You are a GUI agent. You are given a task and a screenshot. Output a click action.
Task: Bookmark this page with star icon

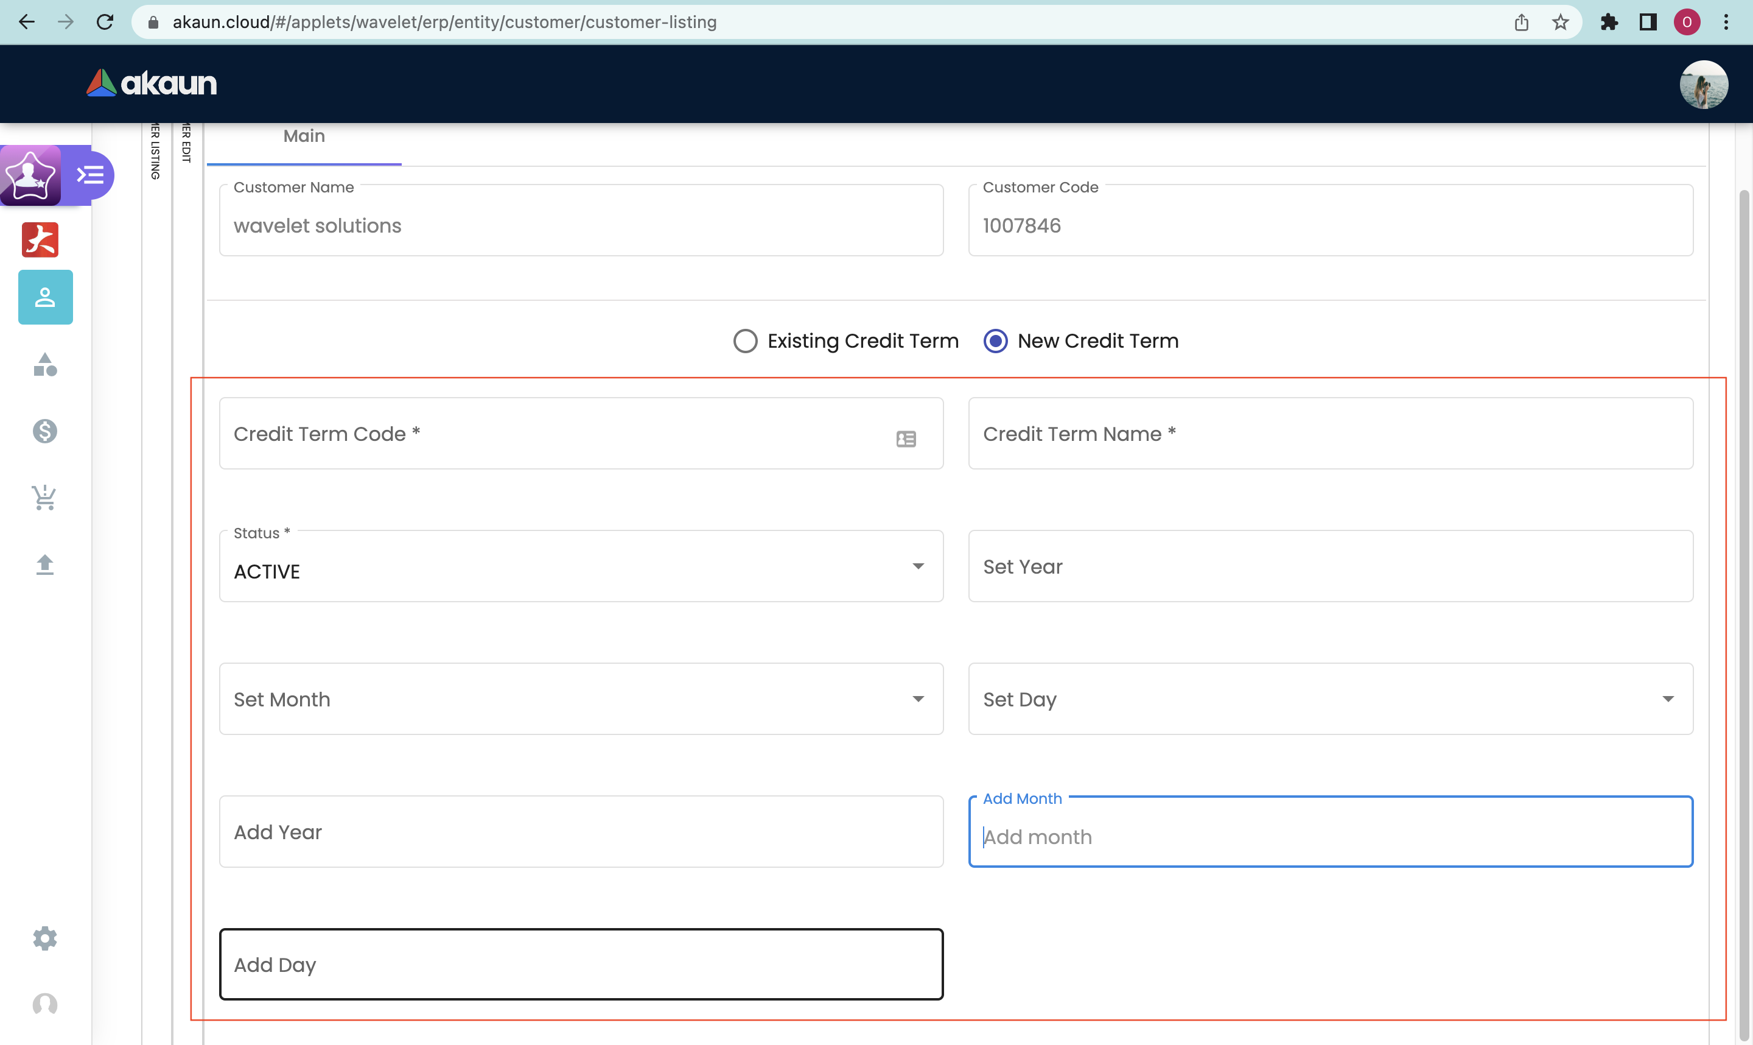point(1560,23)
